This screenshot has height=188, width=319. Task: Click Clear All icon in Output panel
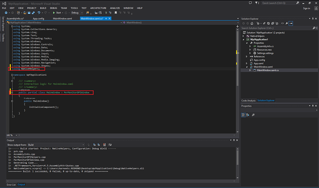tap(104, 145)
